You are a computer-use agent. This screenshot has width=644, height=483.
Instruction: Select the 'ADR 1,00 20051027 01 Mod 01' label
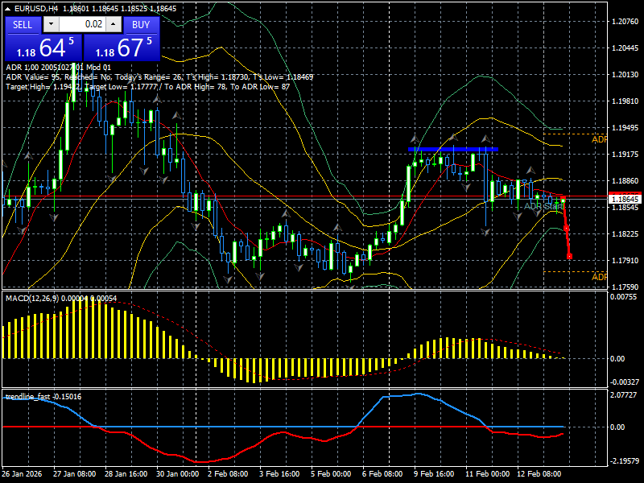point(58,68)
